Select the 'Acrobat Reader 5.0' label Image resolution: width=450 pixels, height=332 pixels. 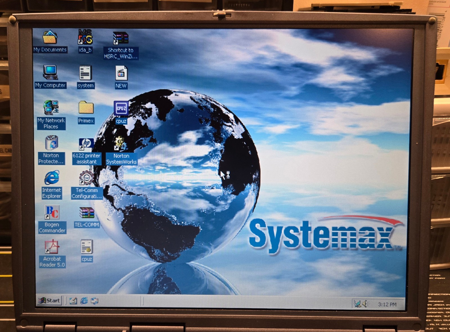52,262
